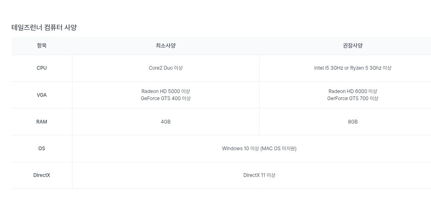
Task: Select Radeon HD 6000 이상 text
Action: tap(353, 91)
